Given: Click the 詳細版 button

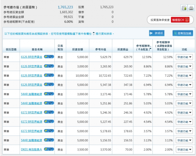Looking at the screenshot, I should tap(157, 33).
